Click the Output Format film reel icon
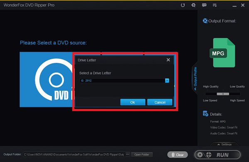Screen dimensions: 249x162 point(205,21)
